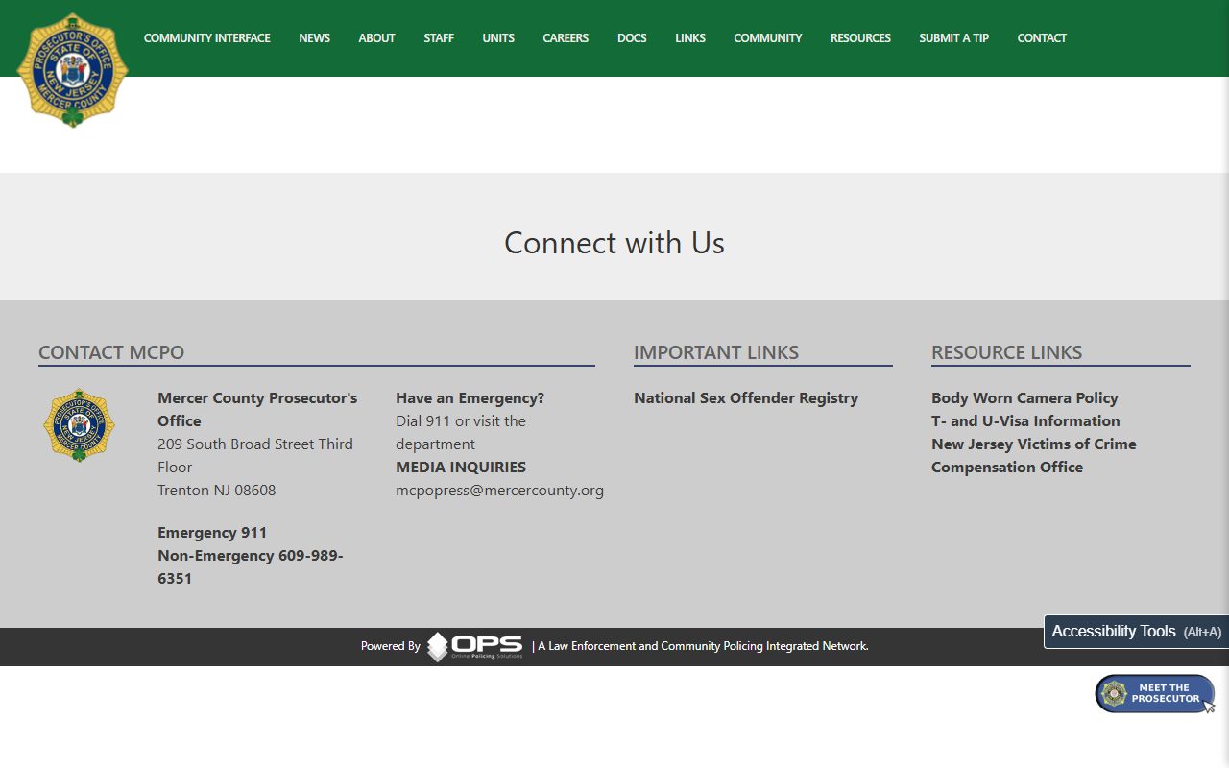Viewport: 1229px width, 768px height.
Task: Click the Powered By text in footer
Action: (x=391, y=646)
